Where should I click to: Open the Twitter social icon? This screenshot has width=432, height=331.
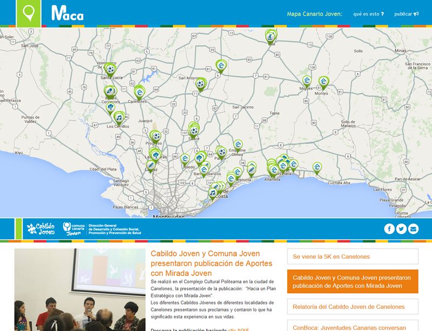point(401,229)
